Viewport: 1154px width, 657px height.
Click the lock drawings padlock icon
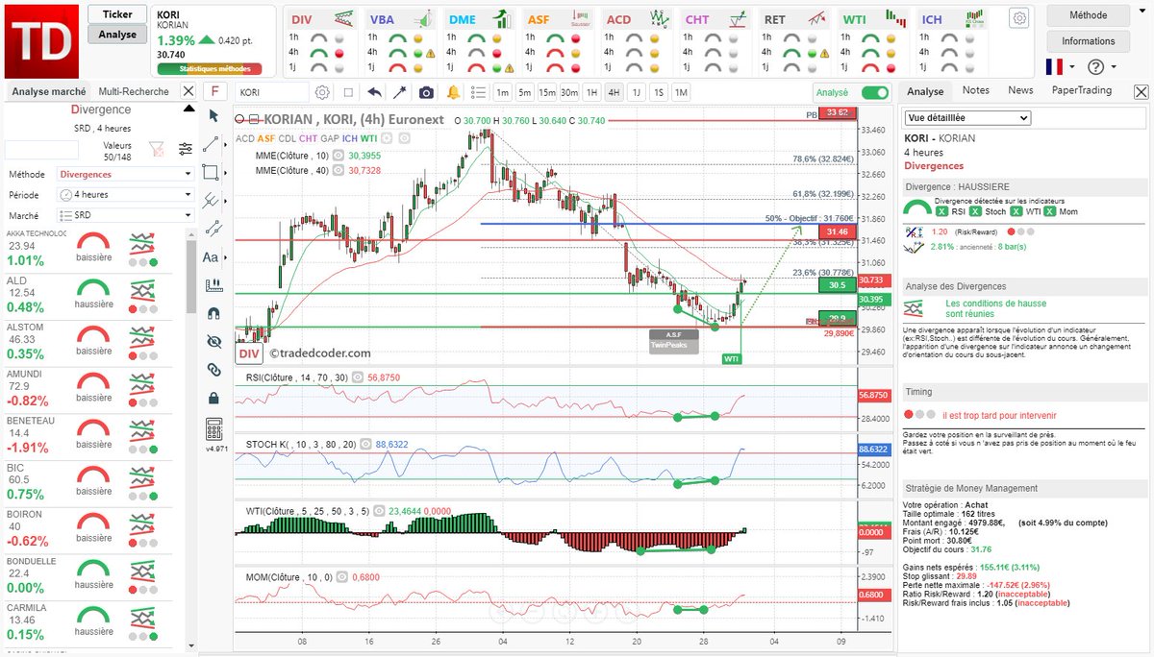click(213, 397)
